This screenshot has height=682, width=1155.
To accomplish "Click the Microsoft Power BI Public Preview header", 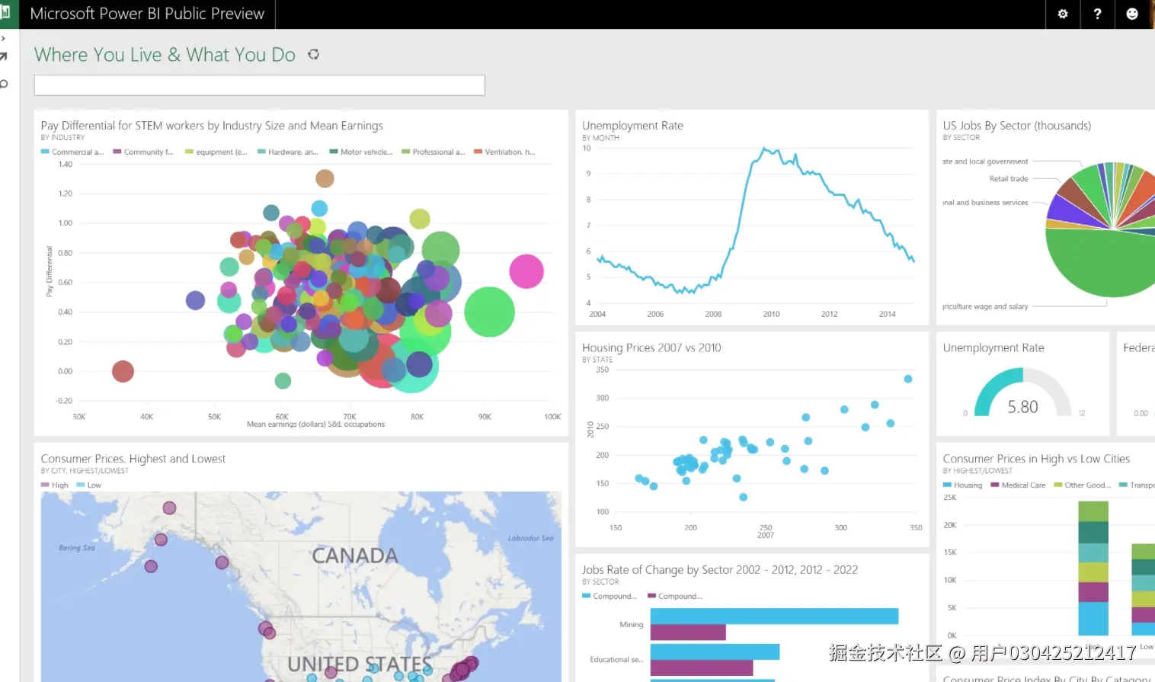I will coord(147,14).
